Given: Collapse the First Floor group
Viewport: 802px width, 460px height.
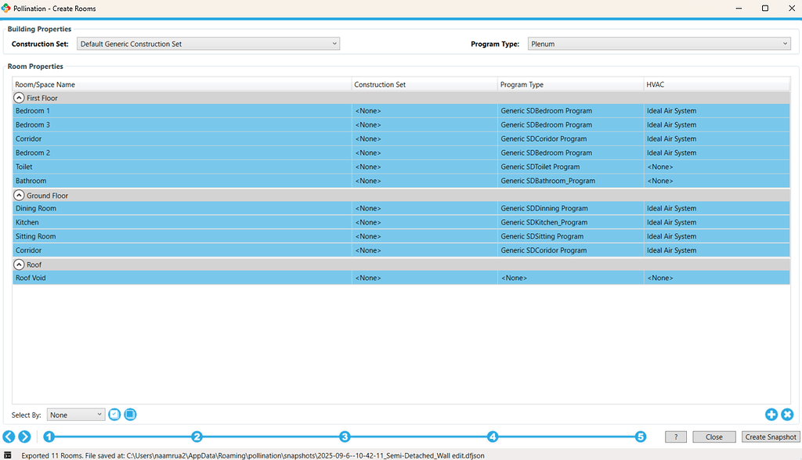Looking at the screenshot, I should pyautogui.click(x=17, y=97).
